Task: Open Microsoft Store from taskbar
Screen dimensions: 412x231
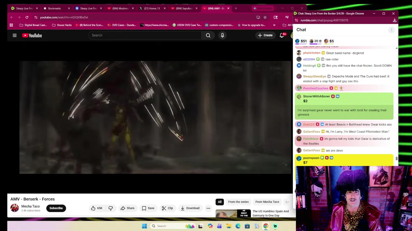Action: click(x=247, y=226)
